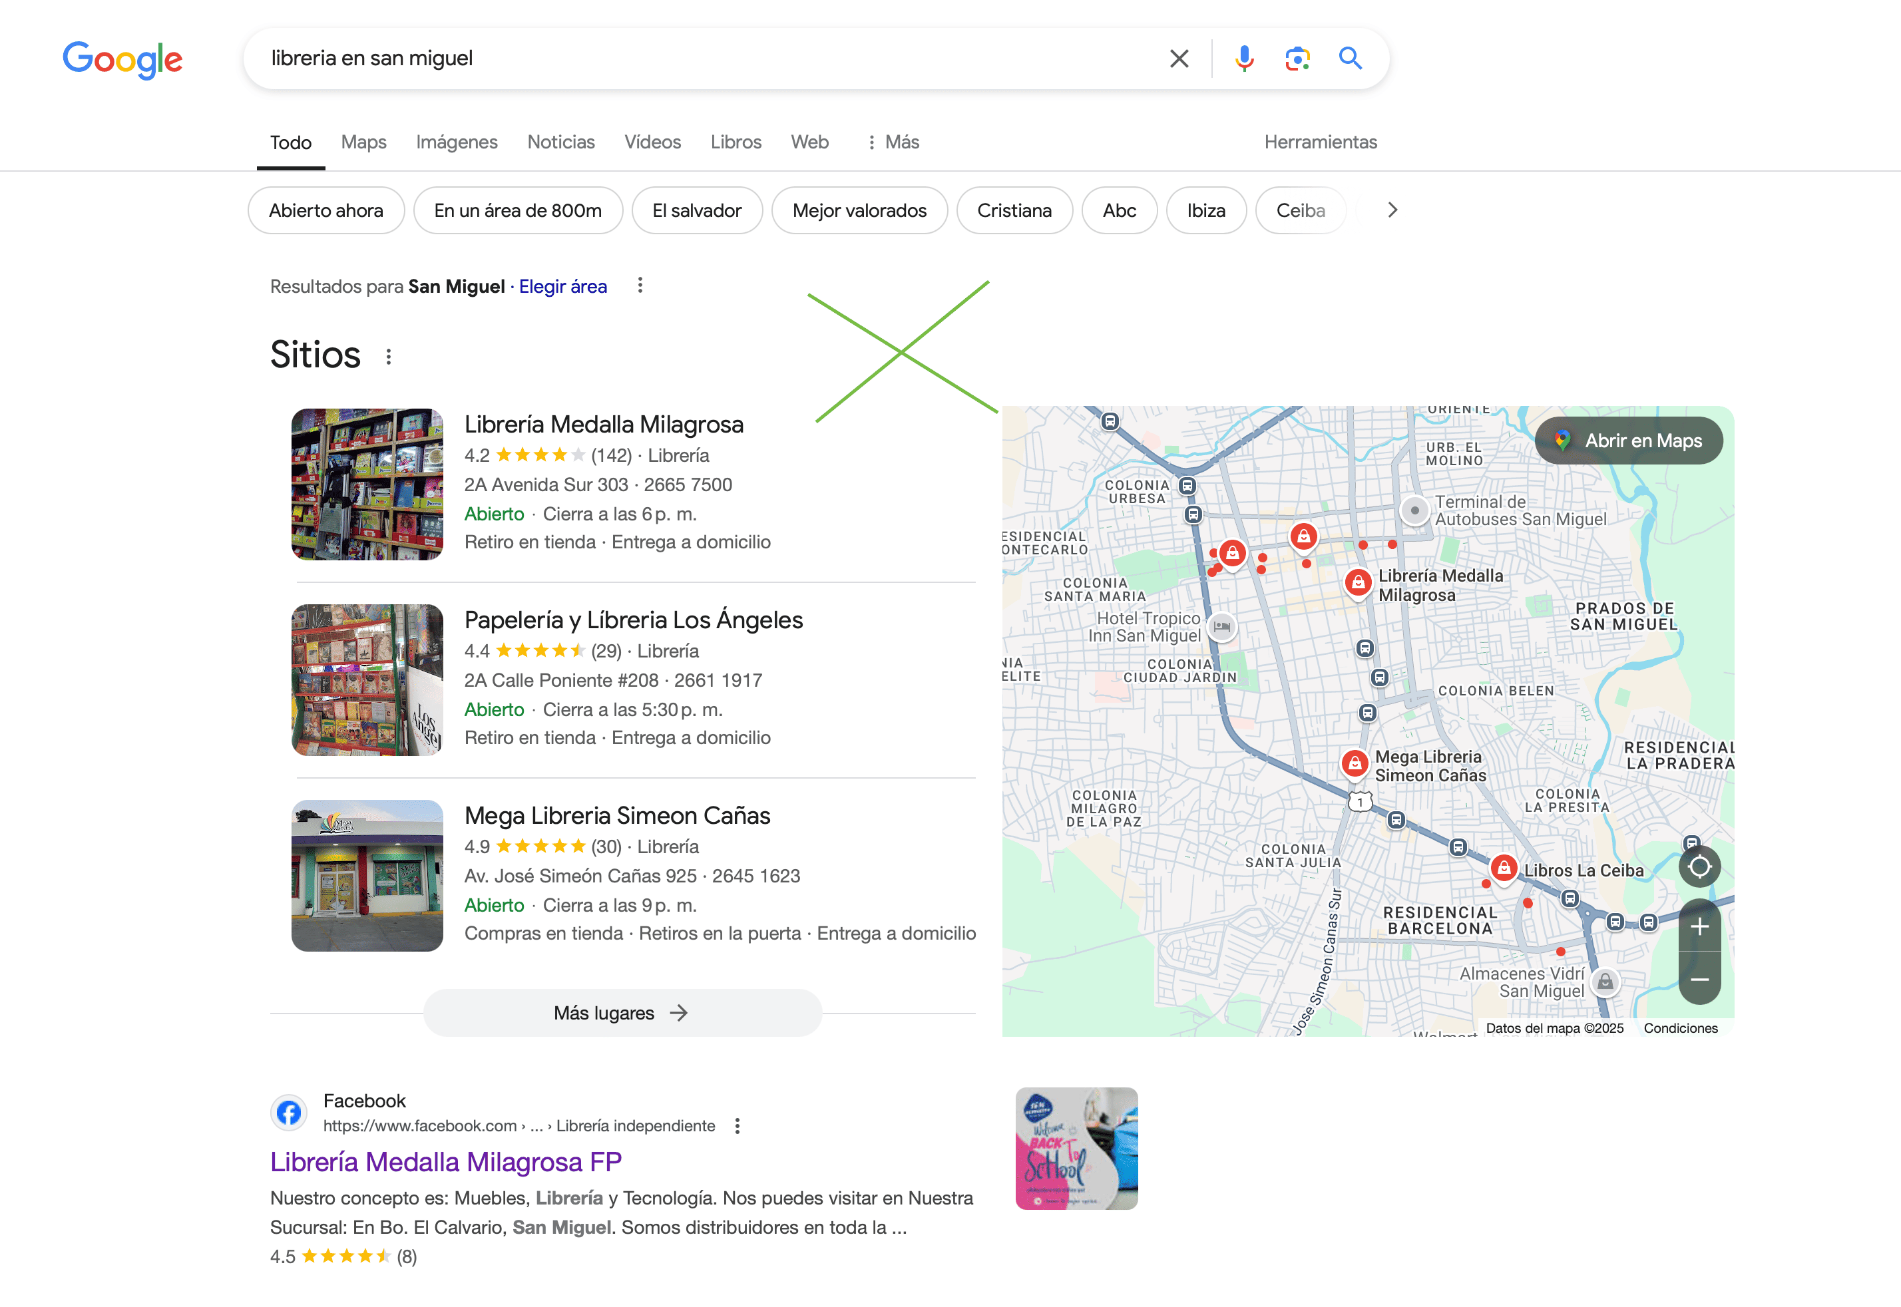Switch to the Web tab
1901x1307 pixels.
click(x=809, y=142)
